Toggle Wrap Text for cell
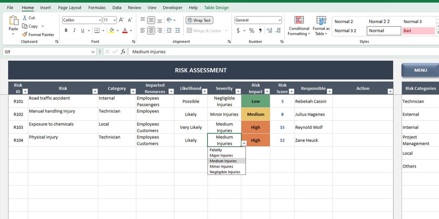The image size is (439, 219). (199, 20)
